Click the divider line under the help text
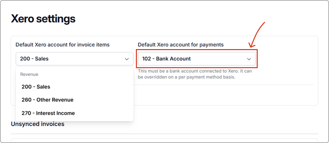This screenshot has height=143, width=329. click(224, 85)
